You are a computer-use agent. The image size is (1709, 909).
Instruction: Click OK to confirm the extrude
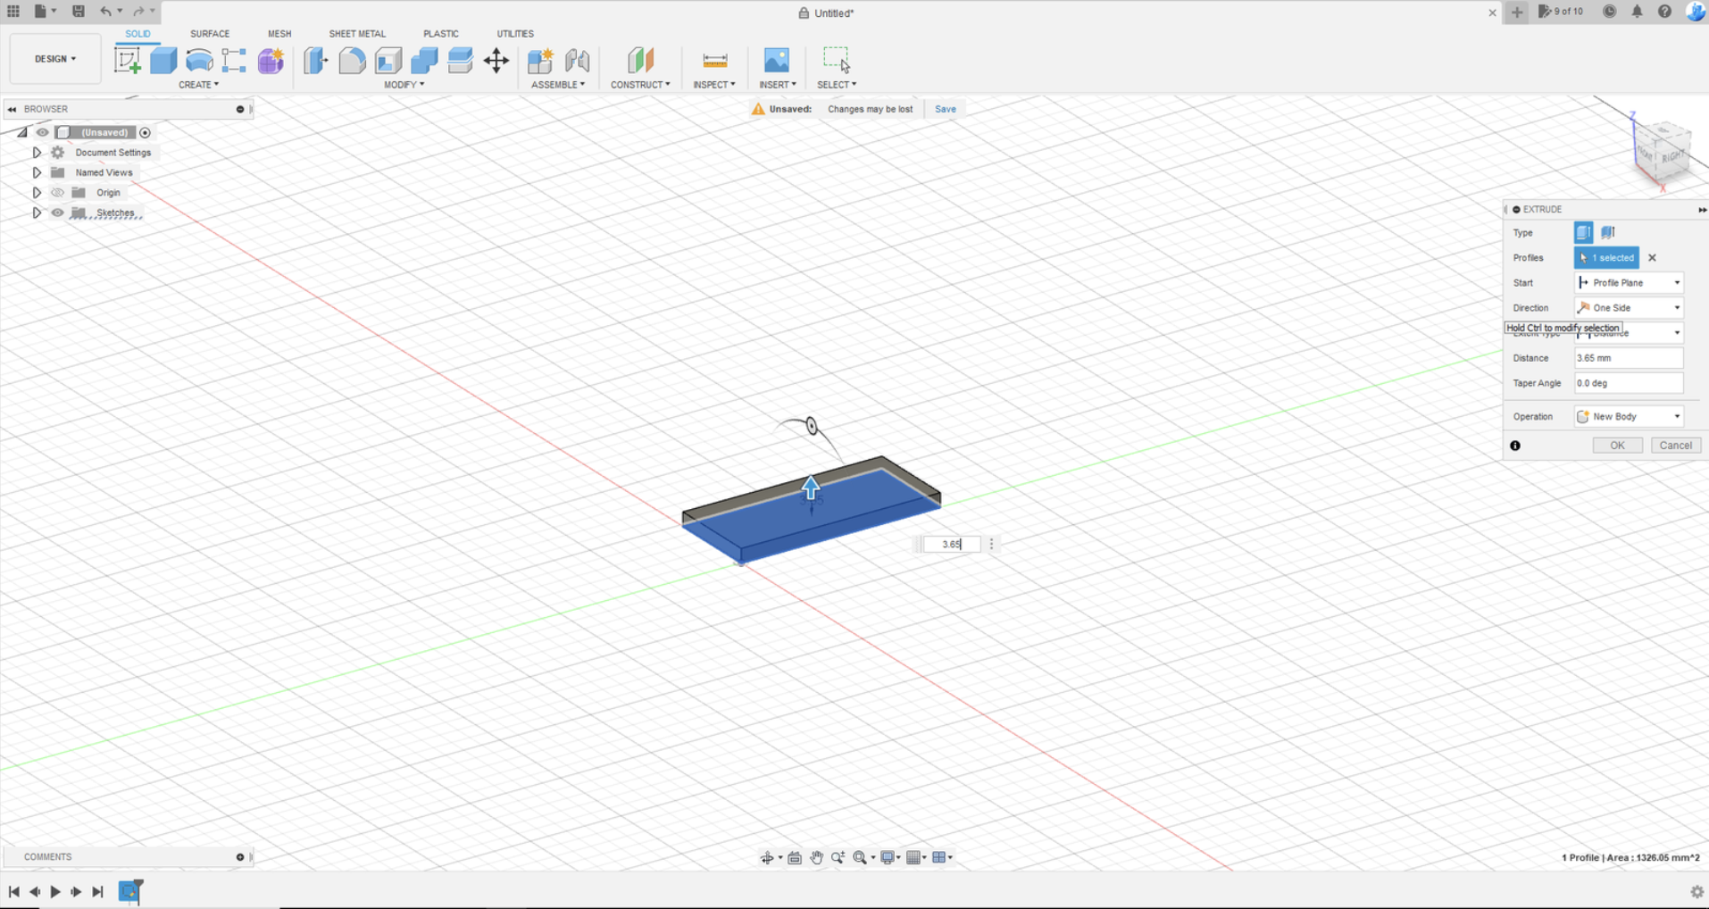1616,445
